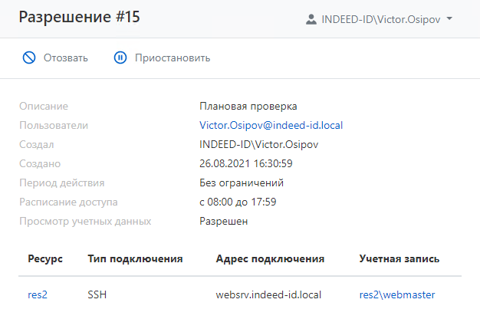The width and height of the screenshot is (480, 319).
Task: Open the res2\webmaster account link
Action: click(x=397, y=294)
